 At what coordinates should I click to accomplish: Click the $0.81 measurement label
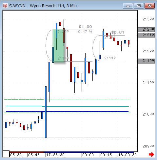(118, 32)
